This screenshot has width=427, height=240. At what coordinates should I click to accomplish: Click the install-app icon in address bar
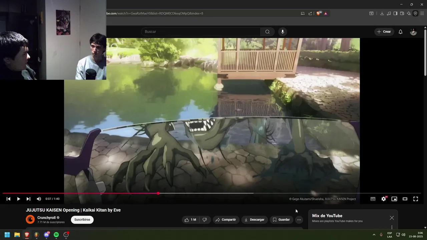pos(303,13)
